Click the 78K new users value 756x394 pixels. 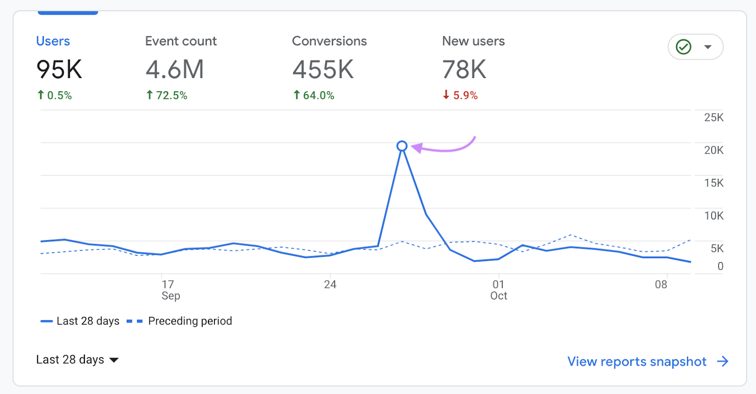click(x=464, y=70)
